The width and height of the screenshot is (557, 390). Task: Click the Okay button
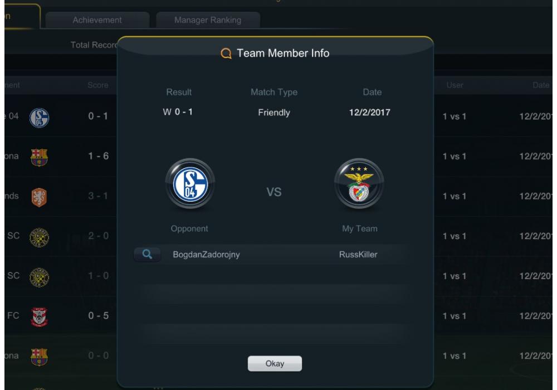pos(275,363)
